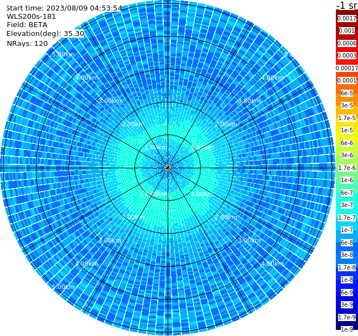This screenshot has width=358, height=336.
Task: Click the 3e-6 colorbar label
Action: click(347, 155)
